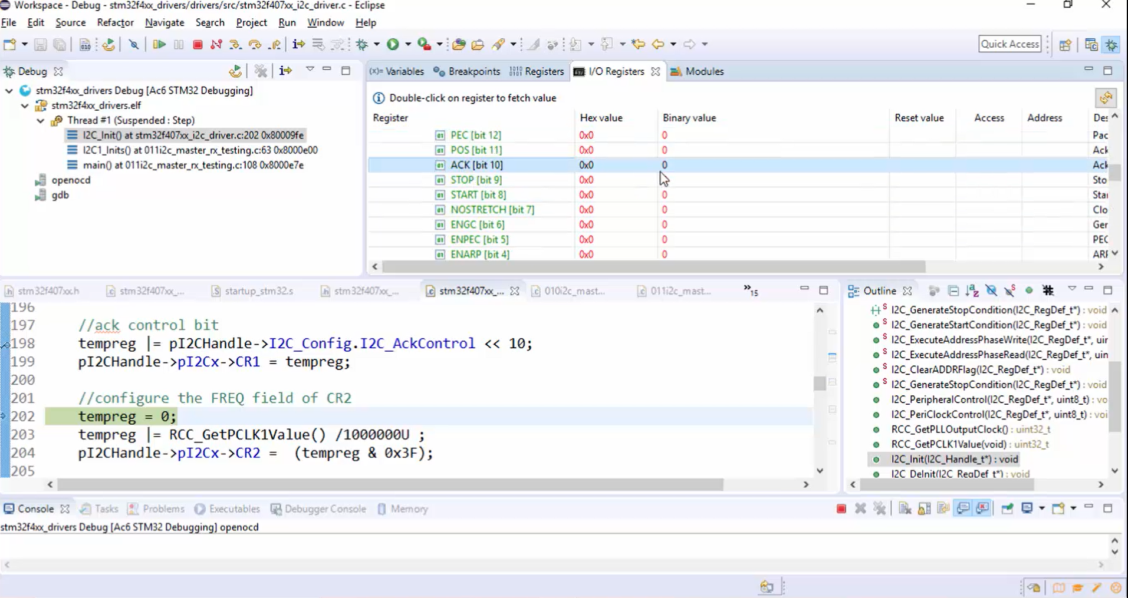The image size is (1128, 598).
Task: Toggle Hide Non-Public Members in the Outline
Action: [1029, 290]
